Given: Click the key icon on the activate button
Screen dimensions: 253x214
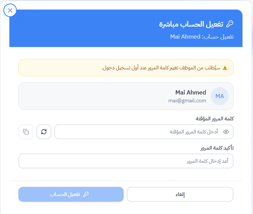Looking at the screenshot, I should point(86,195).
